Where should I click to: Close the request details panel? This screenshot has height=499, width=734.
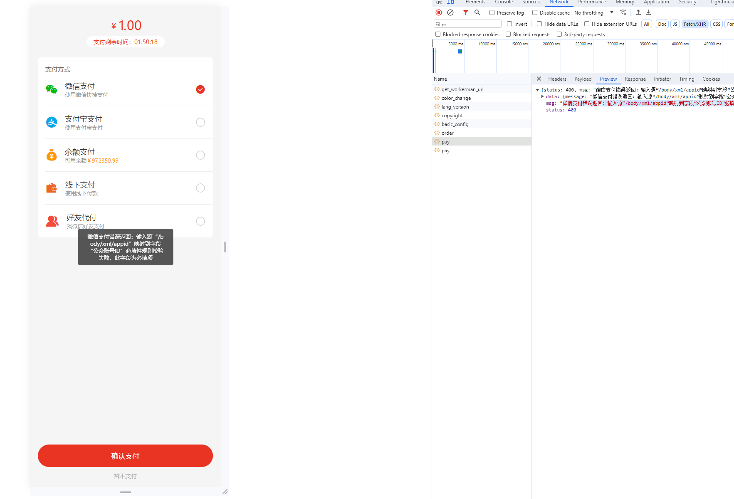[539, 79]
